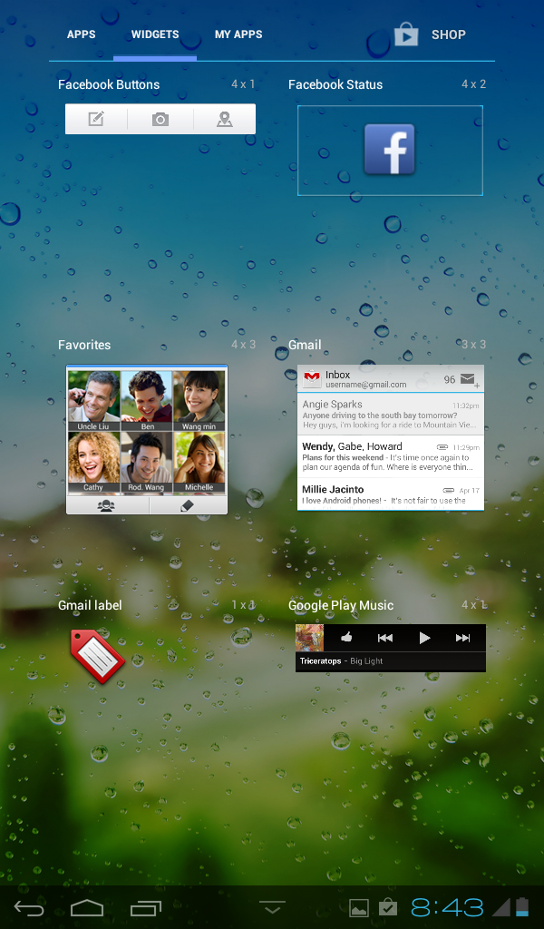Click the Rod. Wang contact photo
The width and height of the screenshot is (544, 929).
point(147,462)
